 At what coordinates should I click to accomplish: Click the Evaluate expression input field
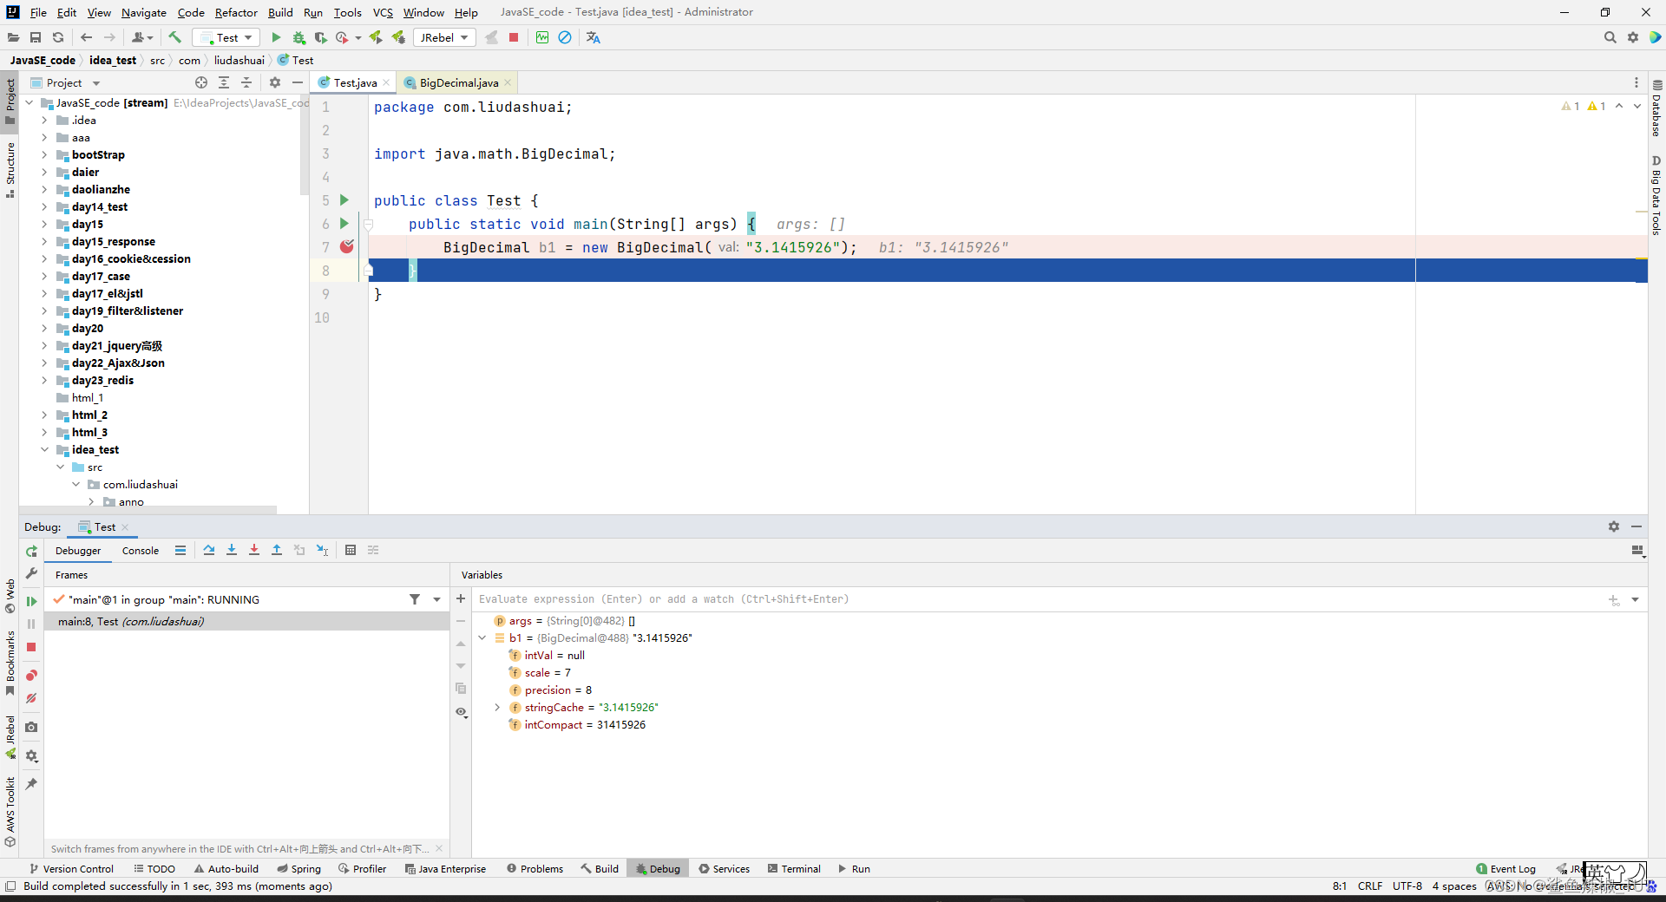pos(1037,598)
